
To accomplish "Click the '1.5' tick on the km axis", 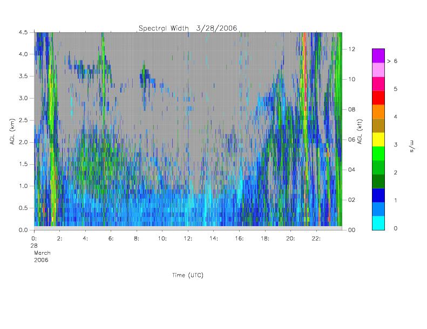I will [x=23, y=164].
